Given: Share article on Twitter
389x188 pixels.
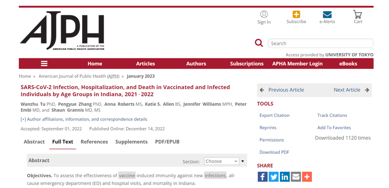Looking at the screenshot, I should [x=273, y=177].
